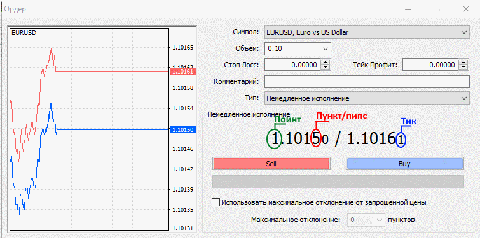Decrease Stop Loss with the down arrow
The height and width of the screenshot is (238, 480).
[326, 67]
